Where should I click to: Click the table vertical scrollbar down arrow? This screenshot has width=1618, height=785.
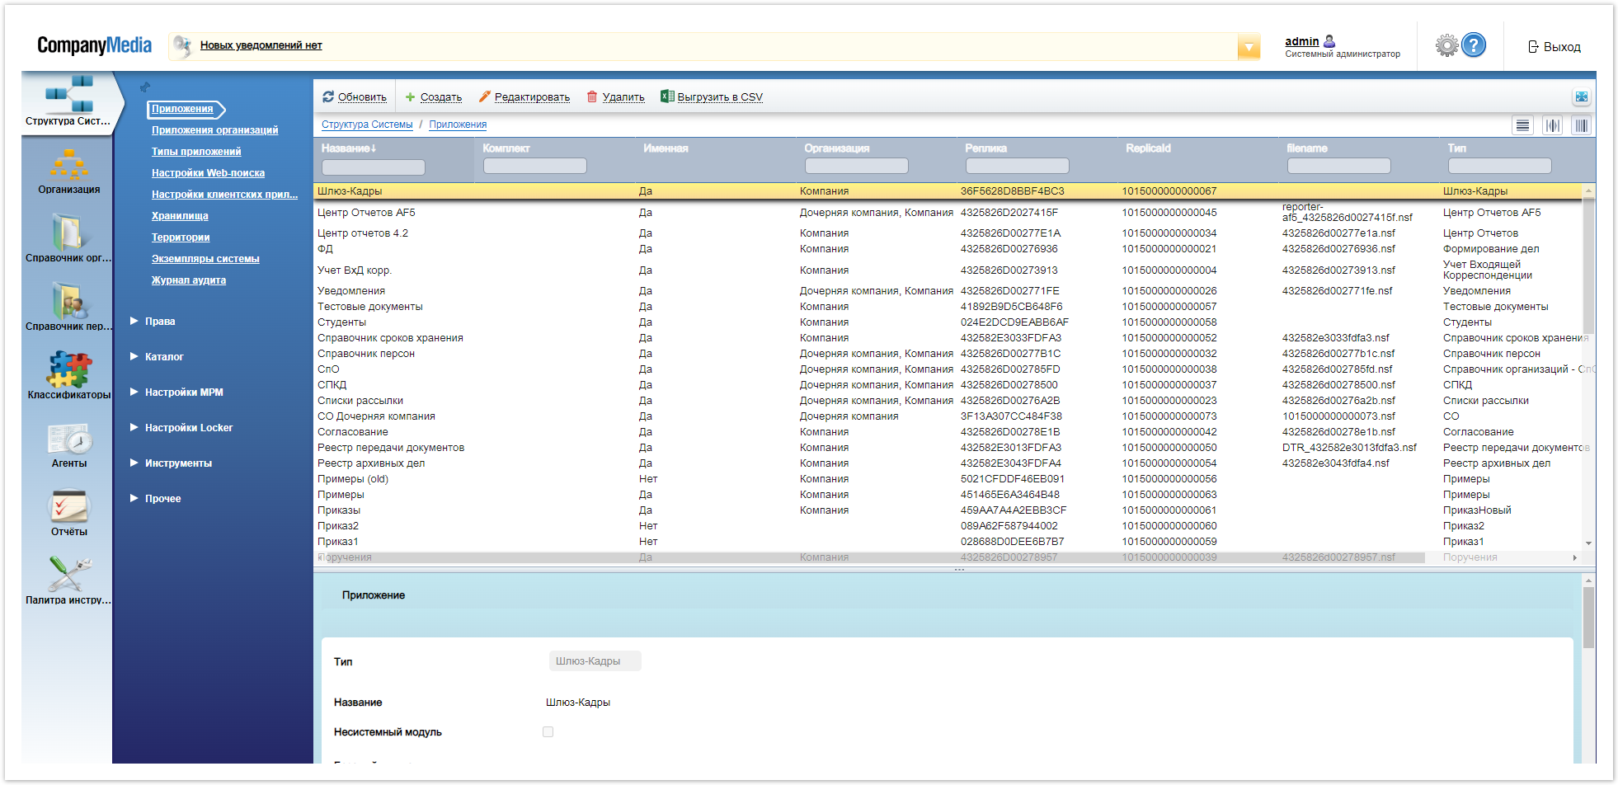1588,543
